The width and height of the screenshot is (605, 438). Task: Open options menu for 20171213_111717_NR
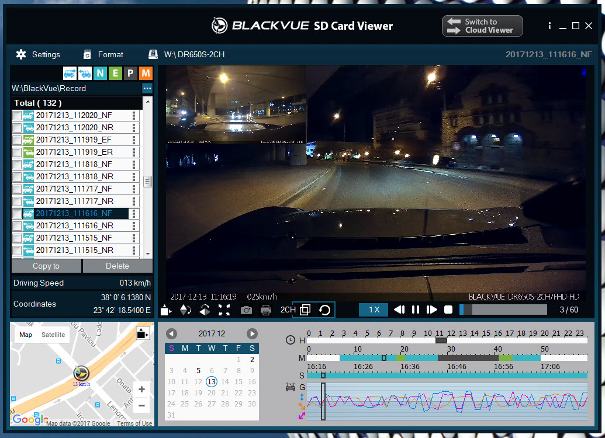click(x=134, y=201)
